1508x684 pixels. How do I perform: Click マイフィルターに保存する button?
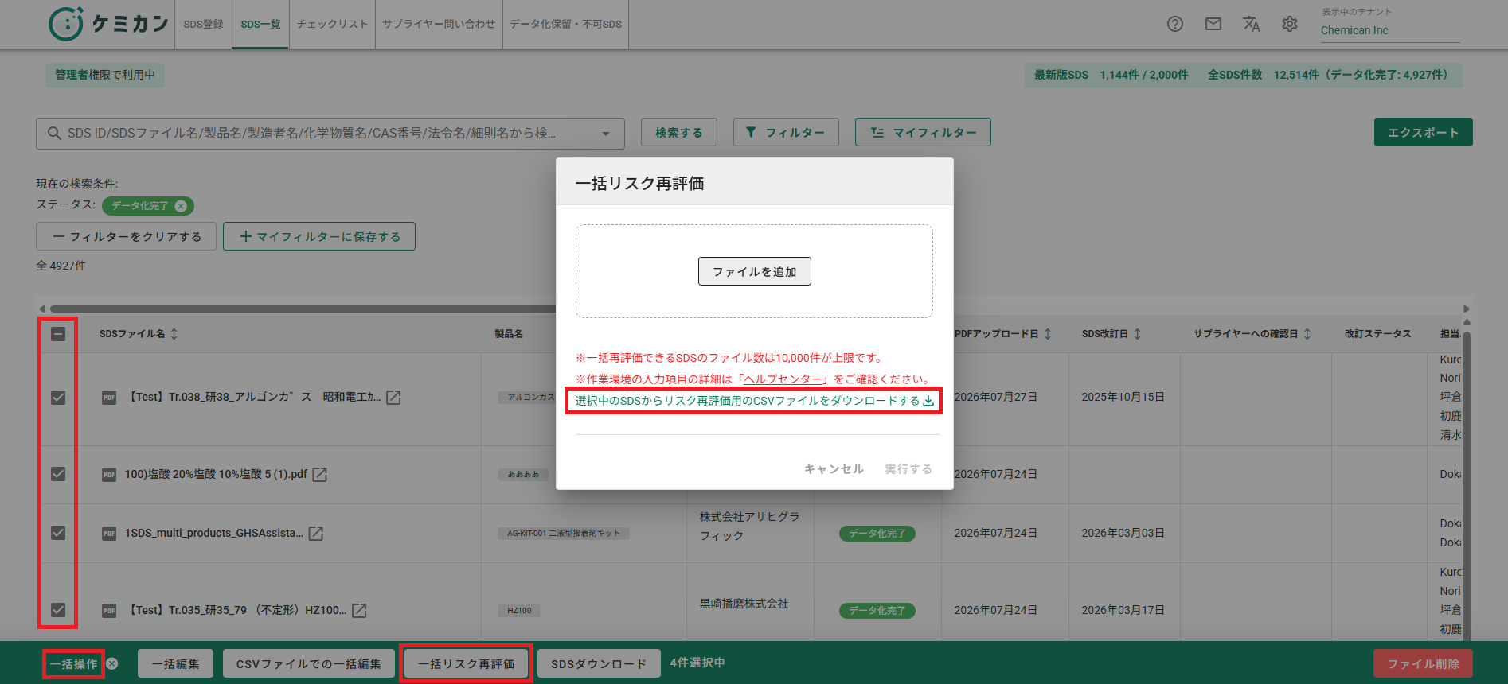(x=319, y=236)
